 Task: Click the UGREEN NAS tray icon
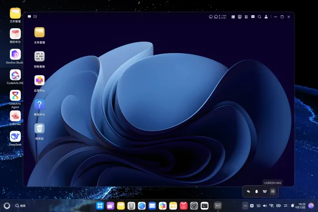(273, 191)
